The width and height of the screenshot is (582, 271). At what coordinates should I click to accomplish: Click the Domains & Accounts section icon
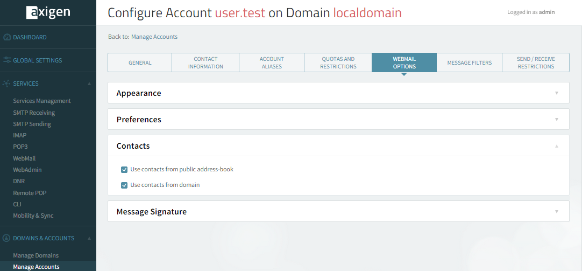(7, 238)
